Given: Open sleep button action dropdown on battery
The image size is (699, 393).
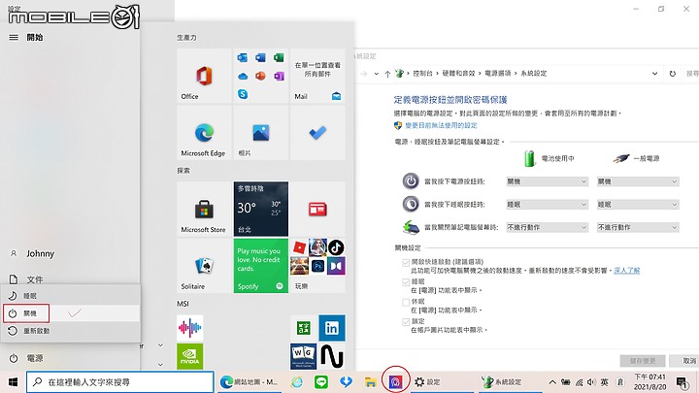Looking at the screenshot, I should 547,204.
